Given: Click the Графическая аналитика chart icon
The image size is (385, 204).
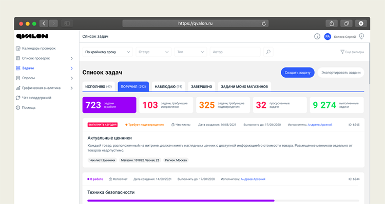Looking at the screenshot, I should point(18,88).
